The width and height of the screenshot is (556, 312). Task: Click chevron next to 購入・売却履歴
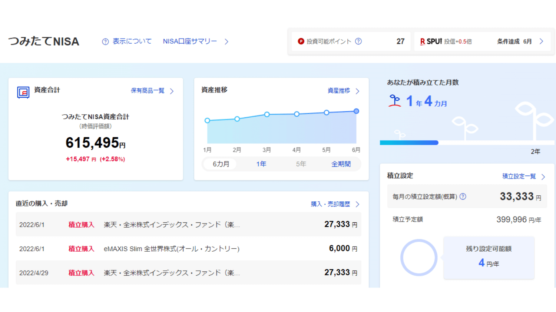(x=358, y=204)
